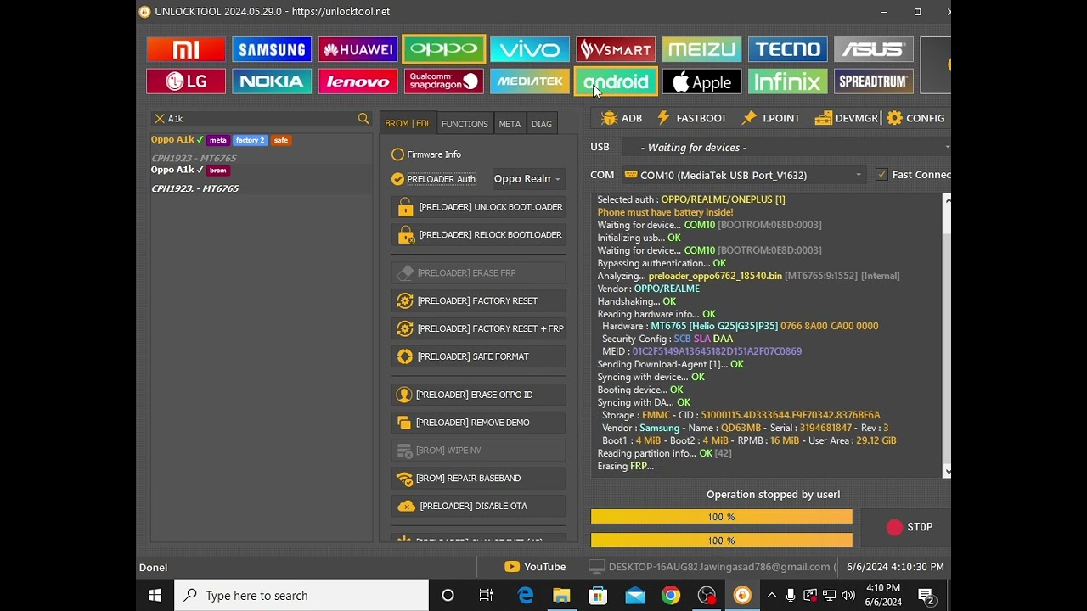
Task: Select the Vsmart brand tile
Action: point(616,49)
